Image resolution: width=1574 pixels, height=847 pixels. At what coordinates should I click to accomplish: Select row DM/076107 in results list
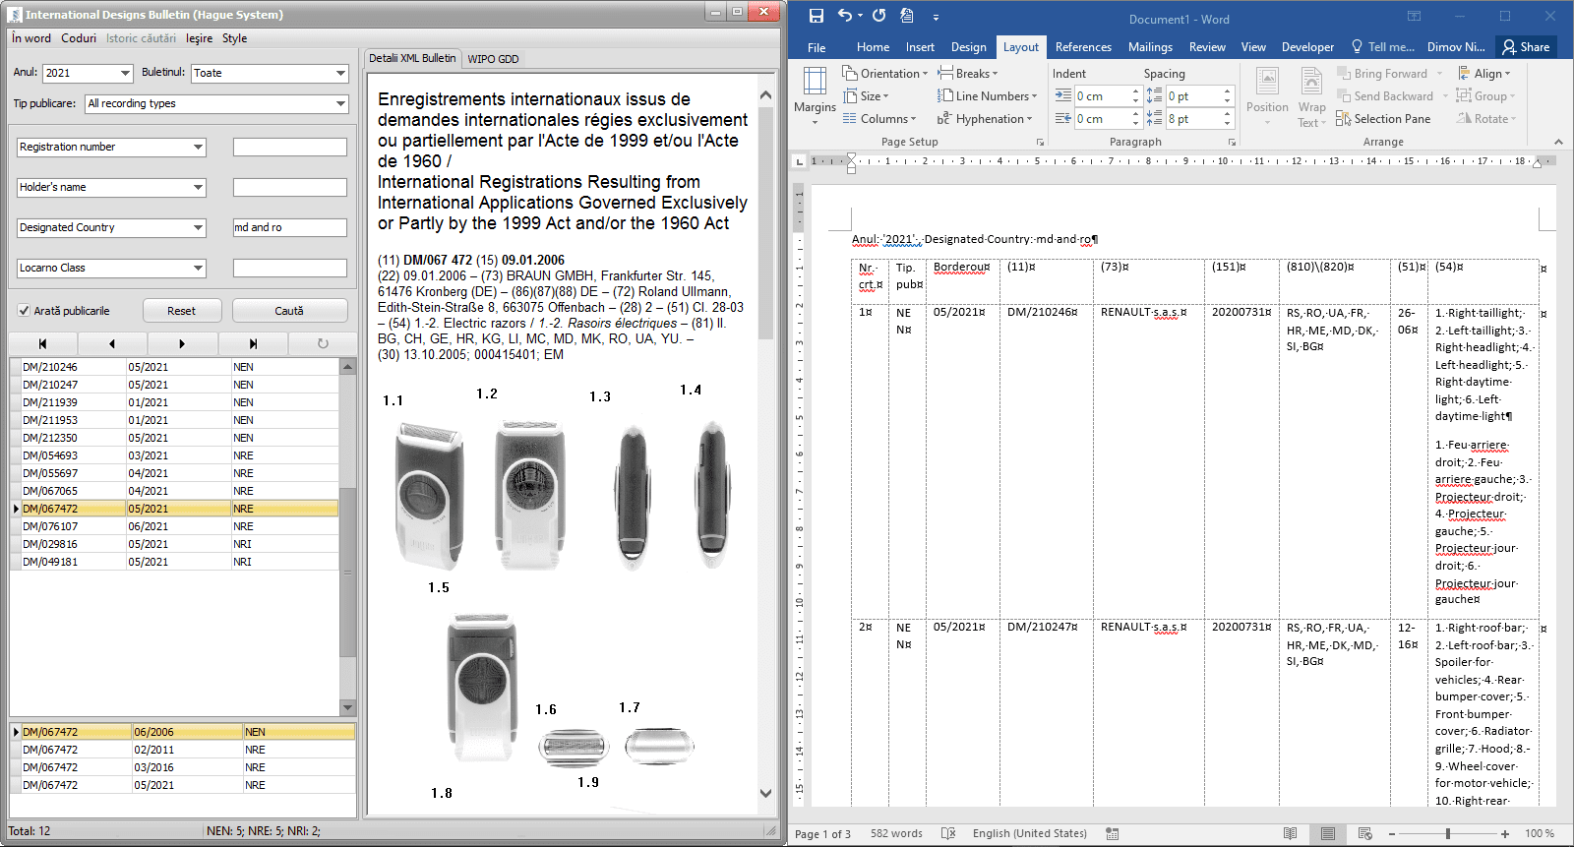(174, 526)
